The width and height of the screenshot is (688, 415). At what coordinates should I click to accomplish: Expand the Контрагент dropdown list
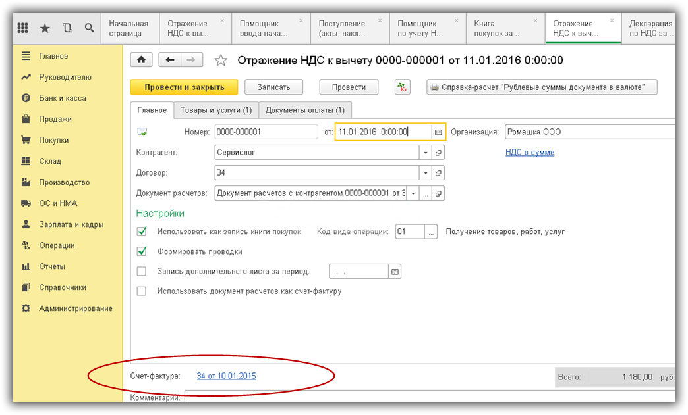pos(426,153)
